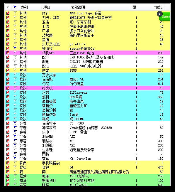Click the checkbox column header icon
Image resolution: width=175 pixels, height=192 pixels.
(8, 7)
